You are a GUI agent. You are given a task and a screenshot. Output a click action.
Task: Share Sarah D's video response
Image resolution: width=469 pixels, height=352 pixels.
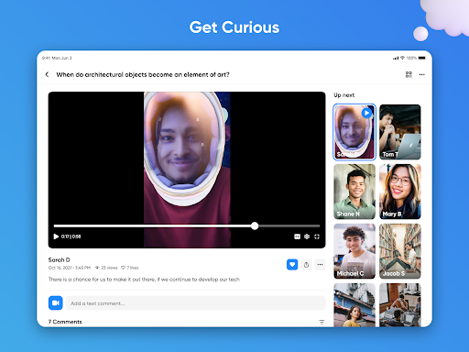[x=306, y=265]
